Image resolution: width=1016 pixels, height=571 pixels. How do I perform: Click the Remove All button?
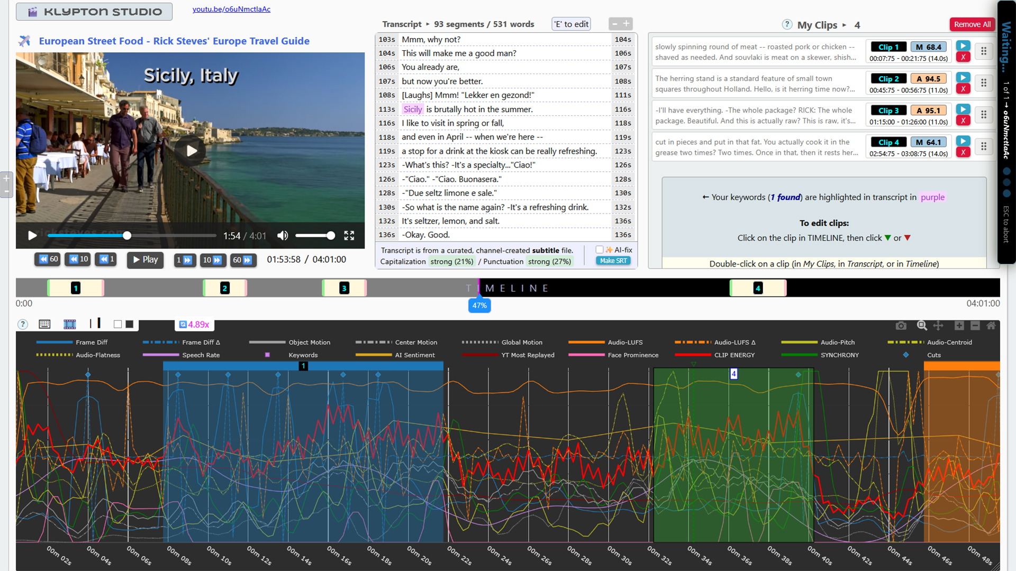972,24
